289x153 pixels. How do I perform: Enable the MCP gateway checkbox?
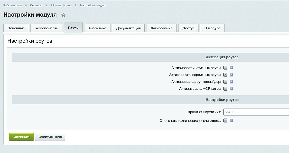pyautogui.click(x=225, y=89)
